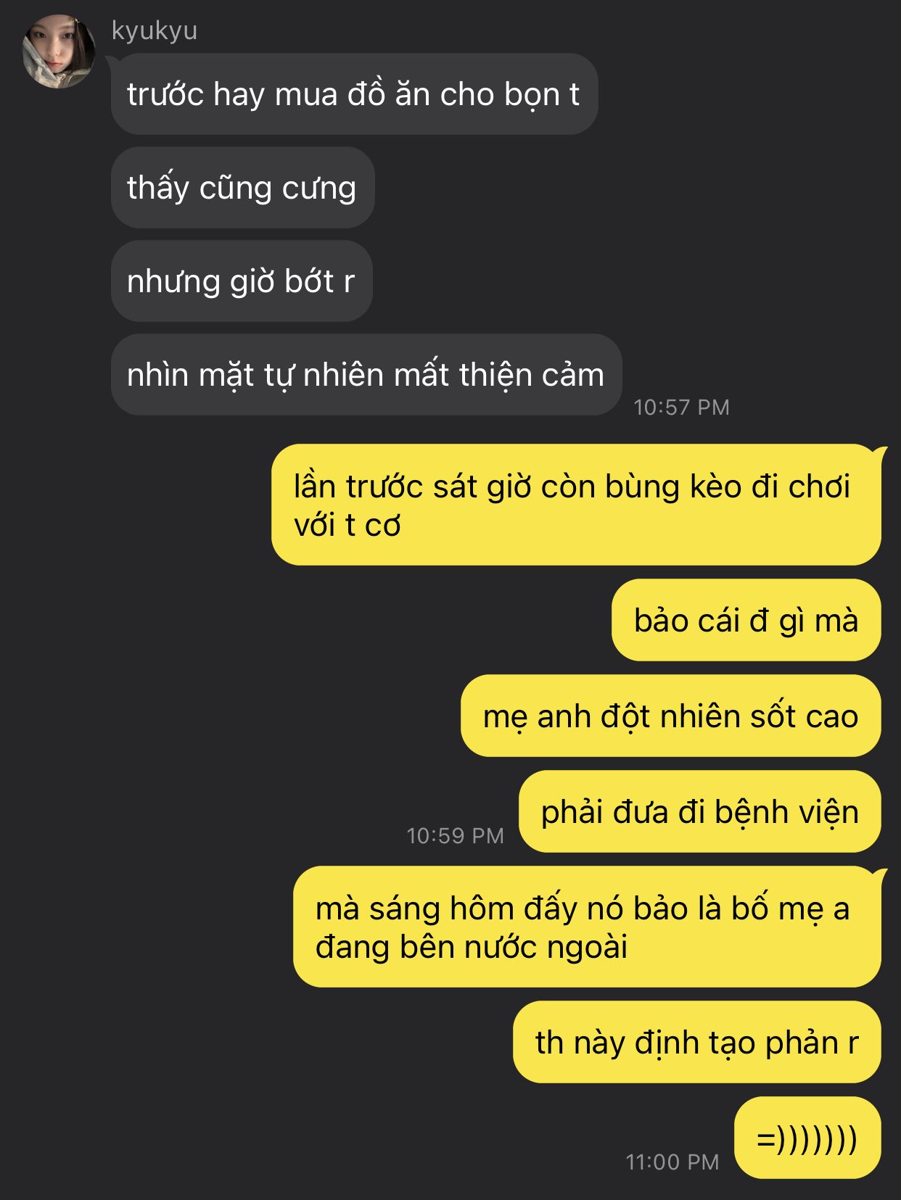The width and height of the screenshot is (901, 1200).
Task: Tap the 10:59 PM timestamp
Action: 455,835
